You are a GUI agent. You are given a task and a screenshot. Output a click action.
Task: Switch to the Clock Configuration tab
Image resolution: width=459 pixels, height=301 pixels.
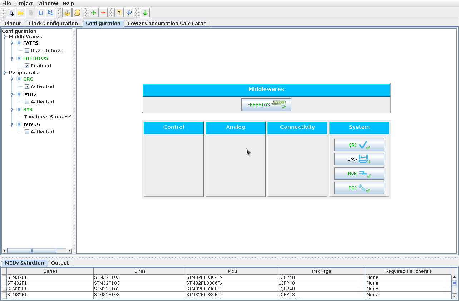53,24
